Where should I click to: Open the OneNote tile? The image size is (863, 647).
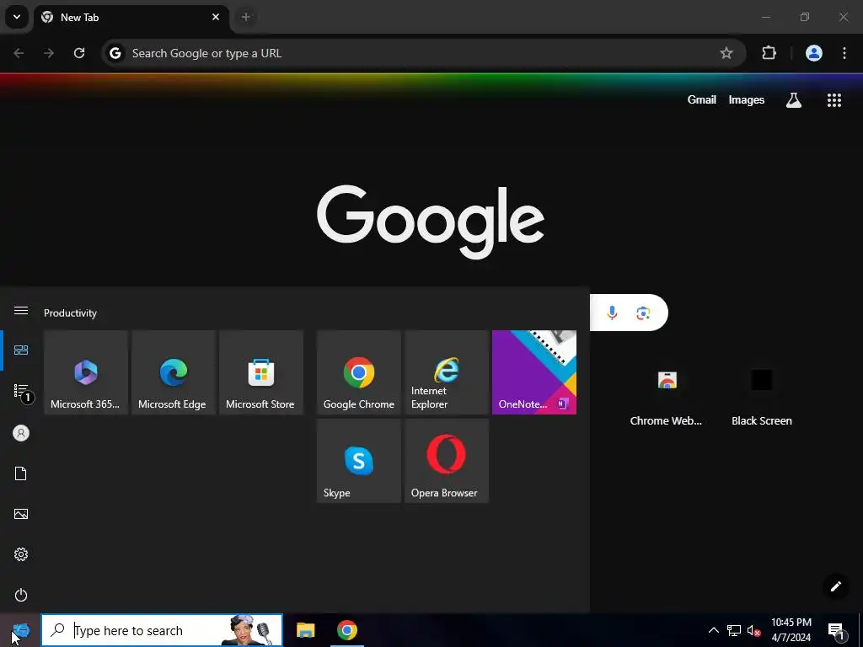533,372
